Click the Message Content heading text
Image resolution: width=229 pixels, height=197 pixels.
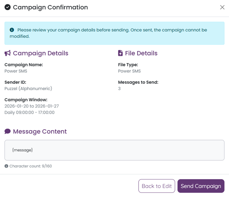click(x=40, y=132)
